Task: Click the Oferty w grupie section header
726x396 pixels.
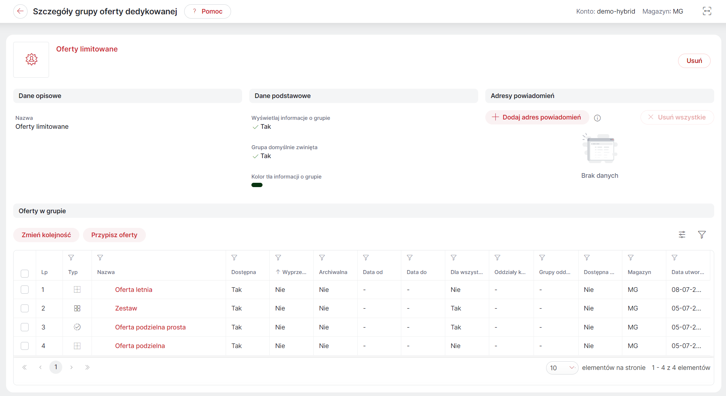Action: [x=364, y=211]
